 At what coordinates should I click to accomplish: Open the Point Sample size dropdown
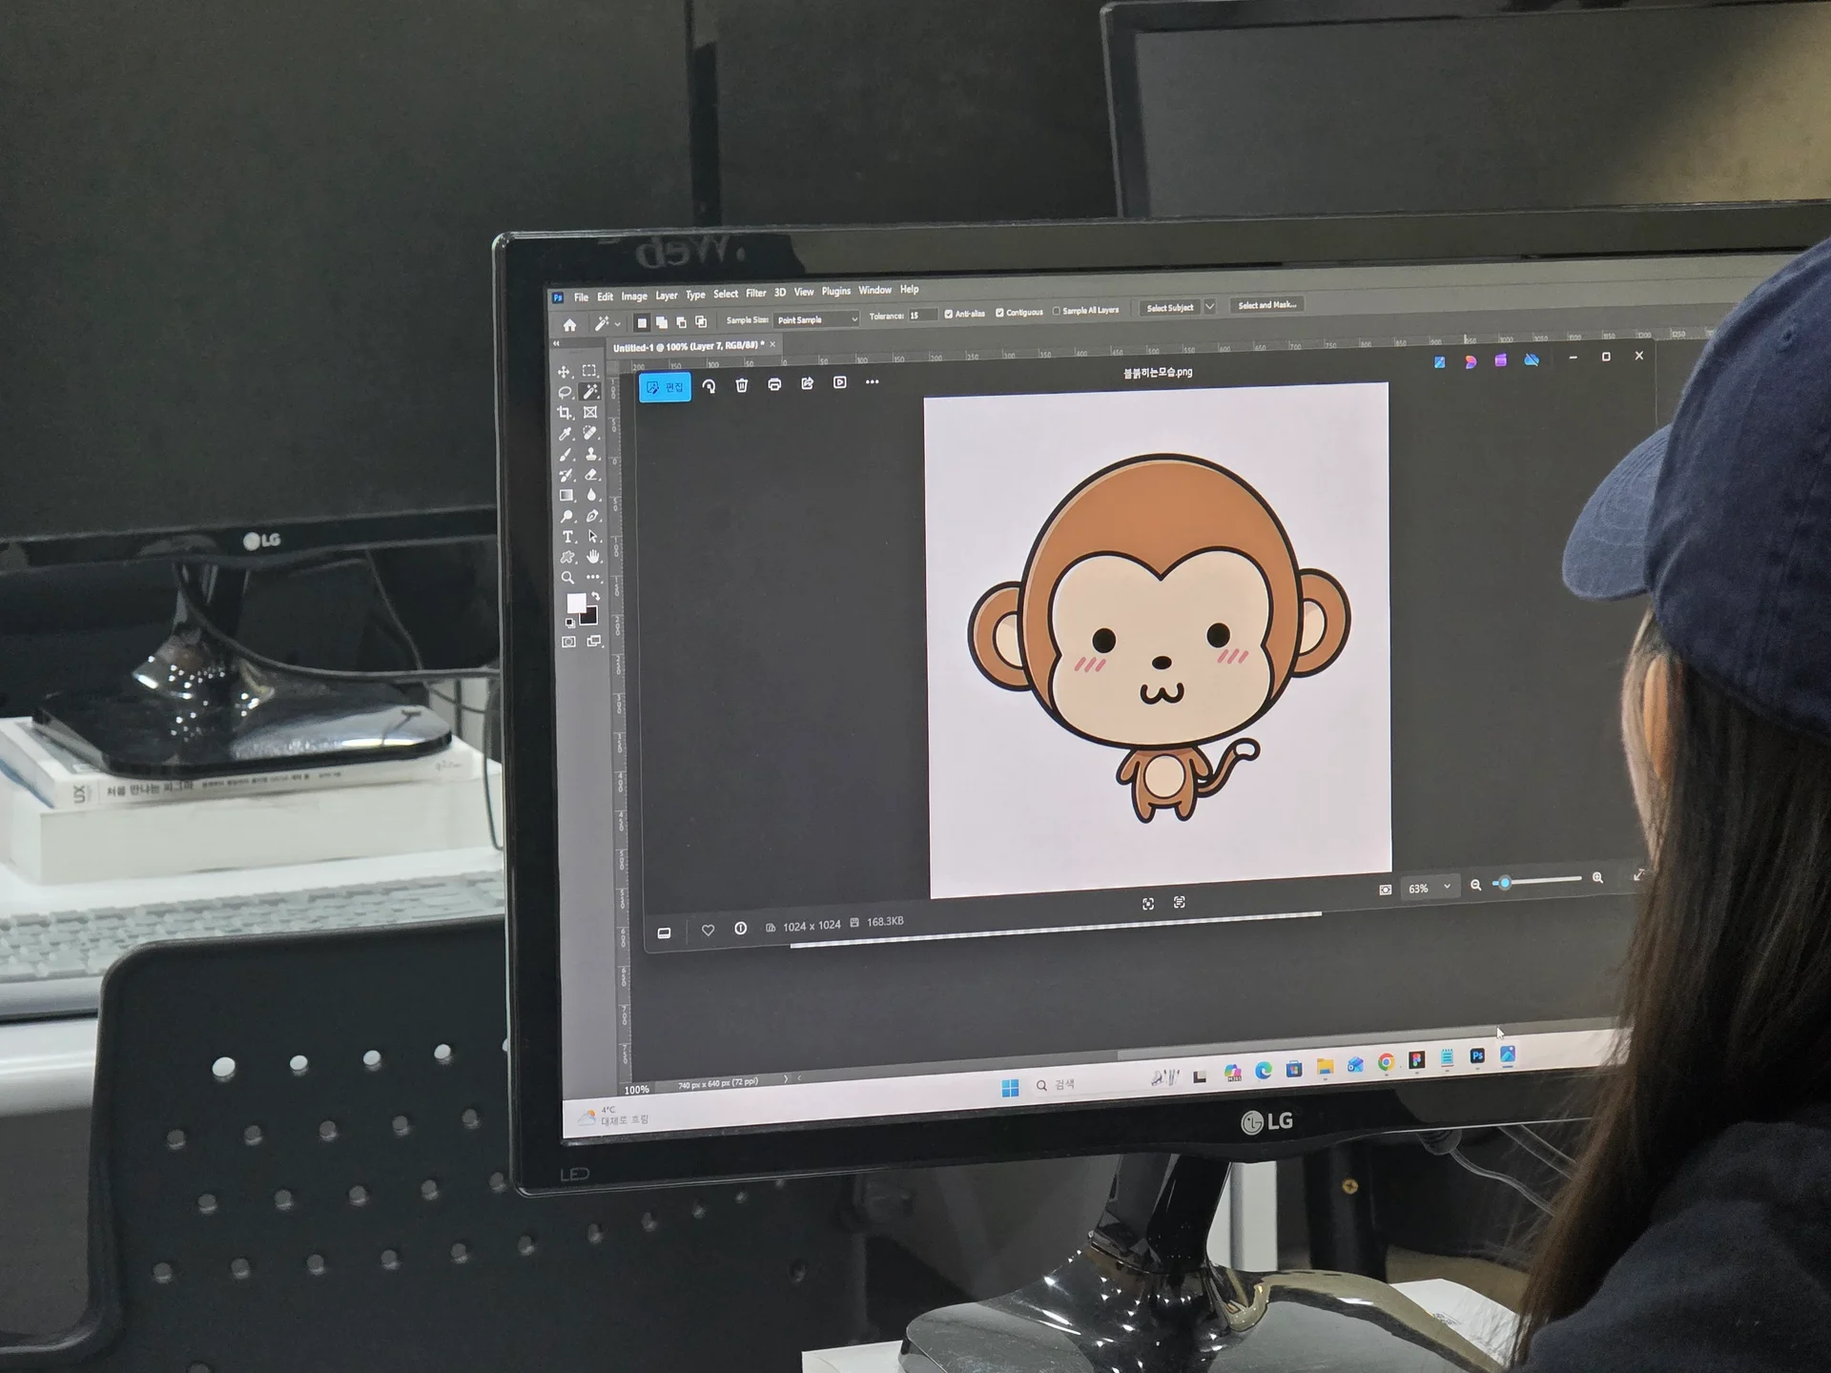(x=816, y=319)
